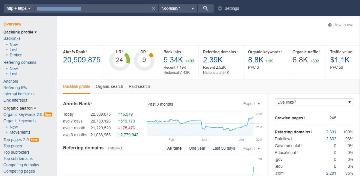Open Internal backlinks in the sidebar
The image size is (360, 176).
click(19, 94)
